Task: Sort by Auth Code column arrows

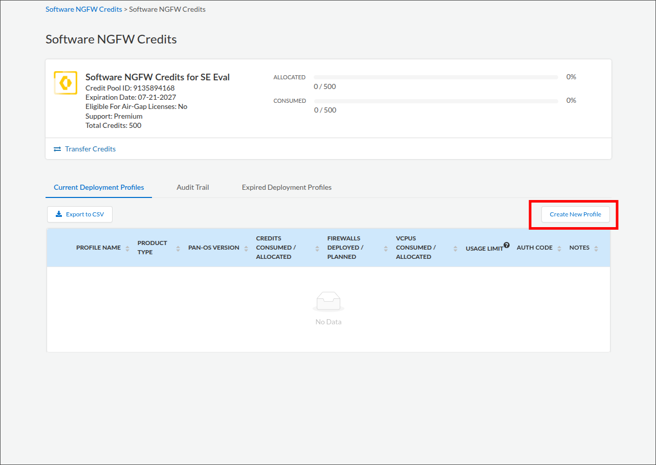Action: [x=559, y=248]
